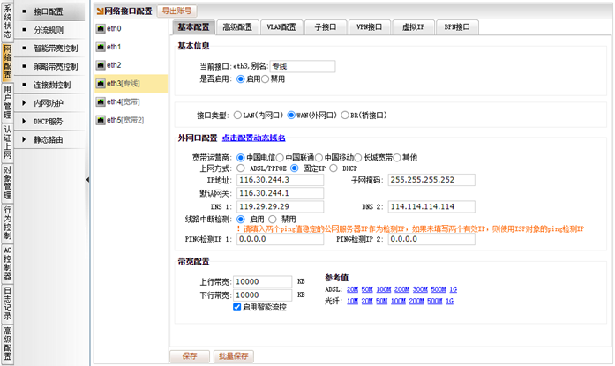Collapse the left sidebar with the arrow handle
This screenshot has width=615, height=366.
tap(87, 179)
